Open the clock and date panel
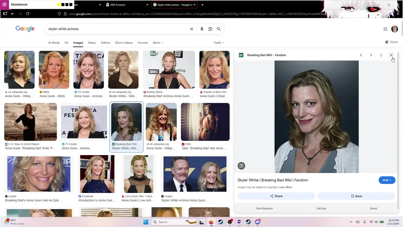Image resolution: width=403 pixels, height=227 pixels. pos(394,222)
